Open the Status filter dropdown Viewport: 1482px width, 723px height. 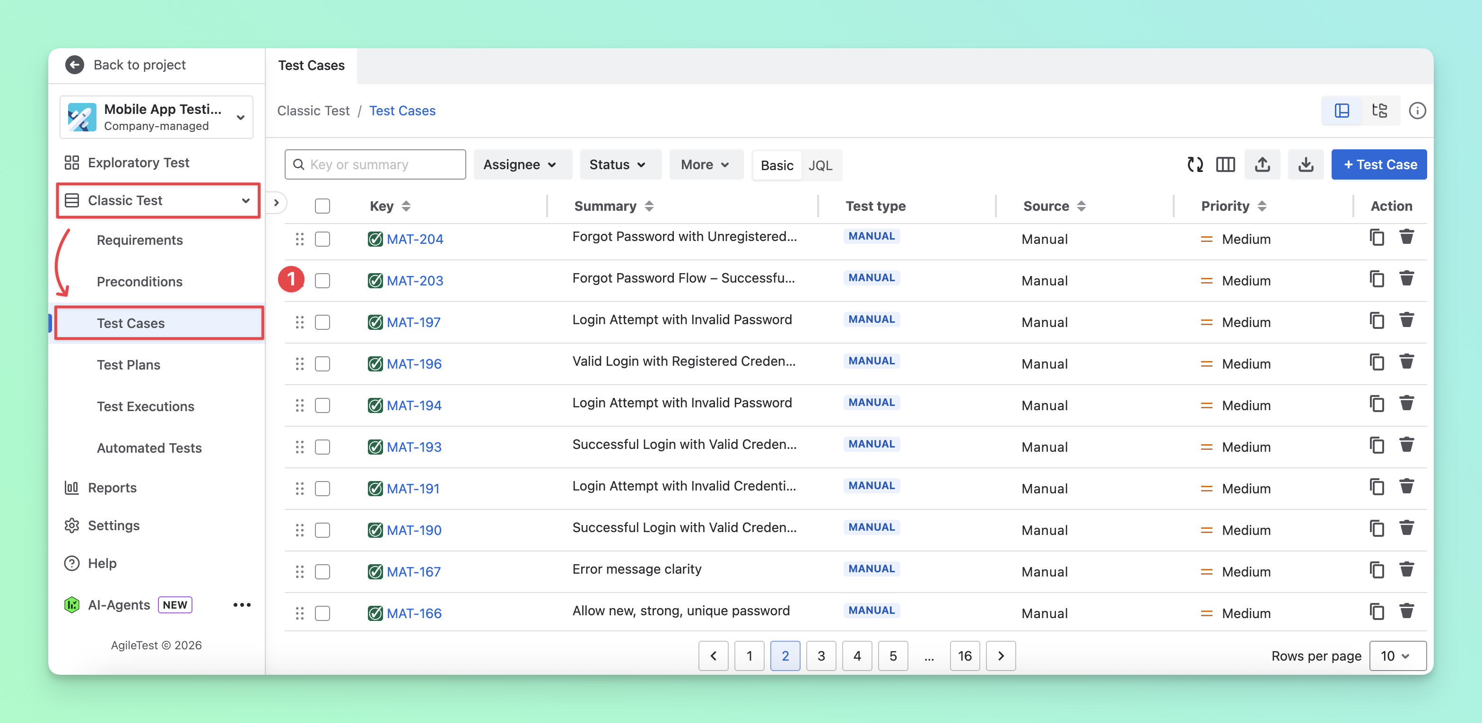click(620, 164)
